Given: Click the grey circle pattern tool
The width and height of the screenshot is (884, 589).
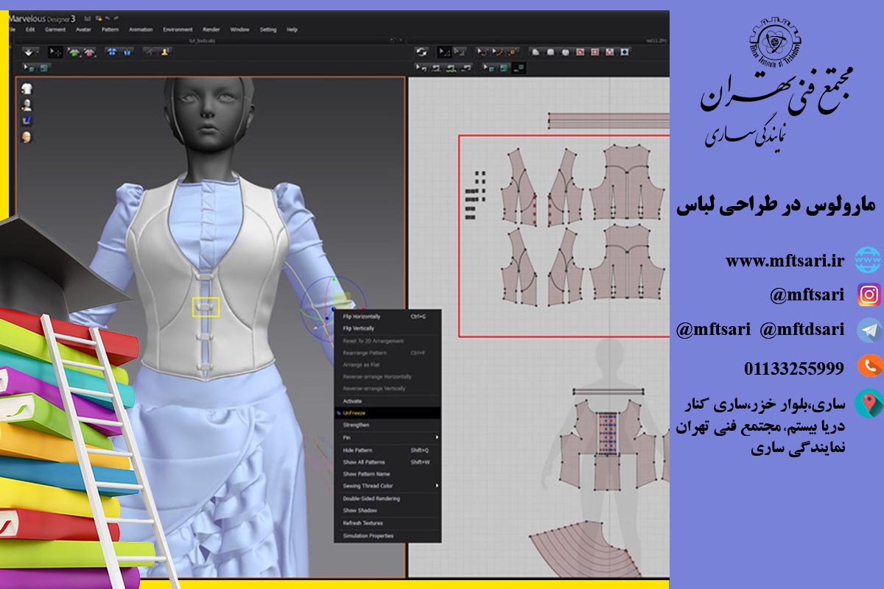Looking at the screenshot, I should [565, 52].
